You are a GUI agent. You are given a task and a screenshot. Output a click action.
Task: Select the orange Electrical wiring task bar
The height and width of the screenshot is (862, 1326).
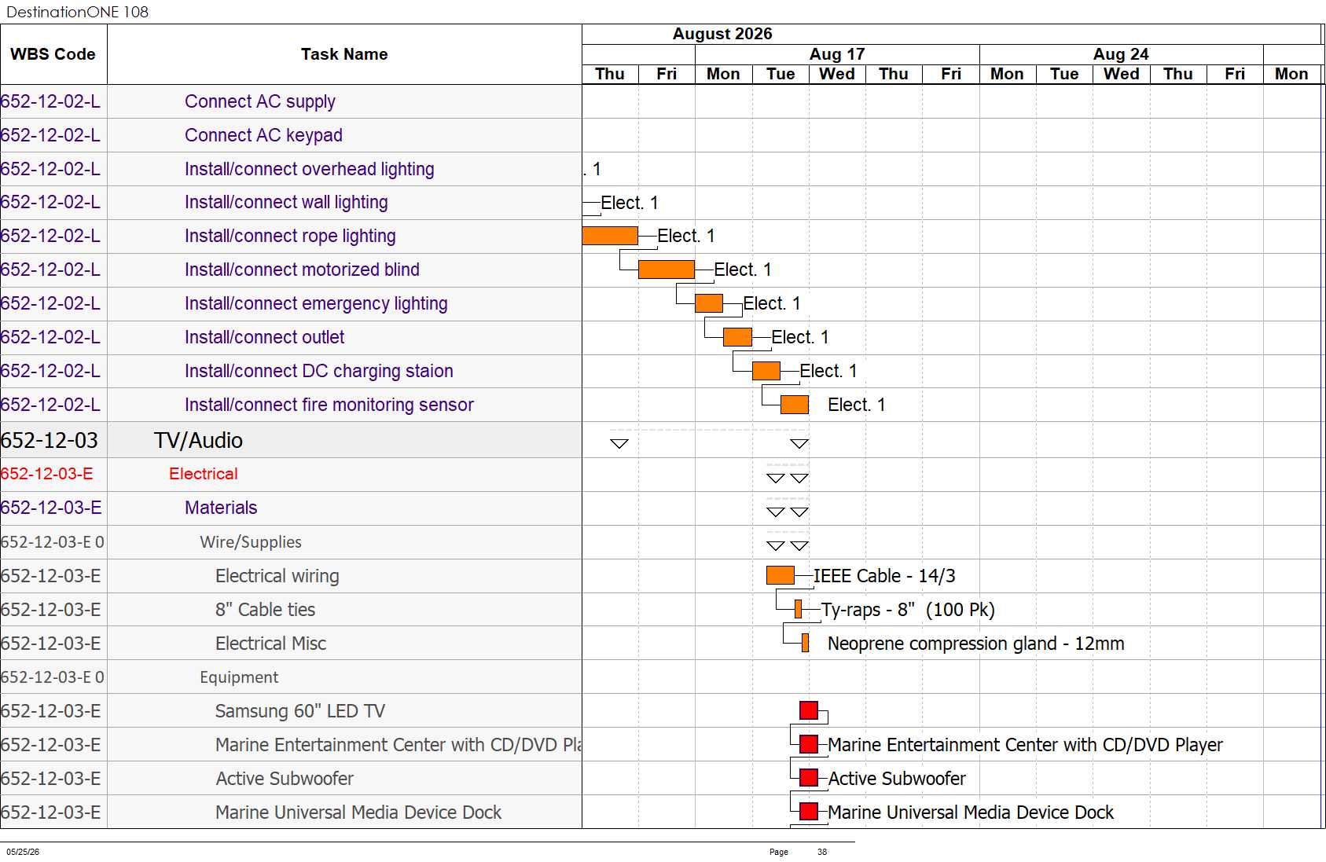click(x=781, y=575)
